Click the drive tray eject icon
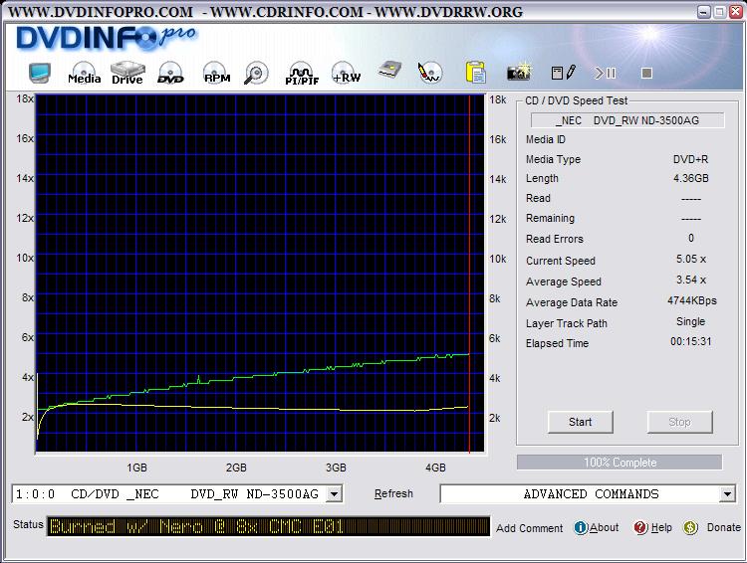Image resolution: width=747 pixels, height=563 pixels. tap(389, 71)
